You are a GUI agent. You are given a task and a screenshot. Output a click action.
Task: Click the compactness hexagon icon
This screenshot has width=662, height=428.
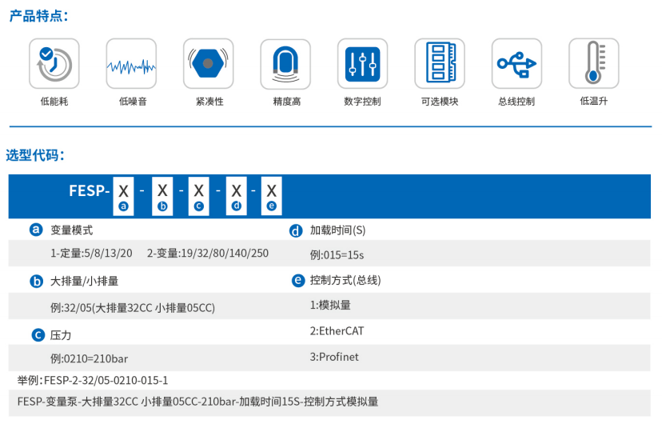208,63
